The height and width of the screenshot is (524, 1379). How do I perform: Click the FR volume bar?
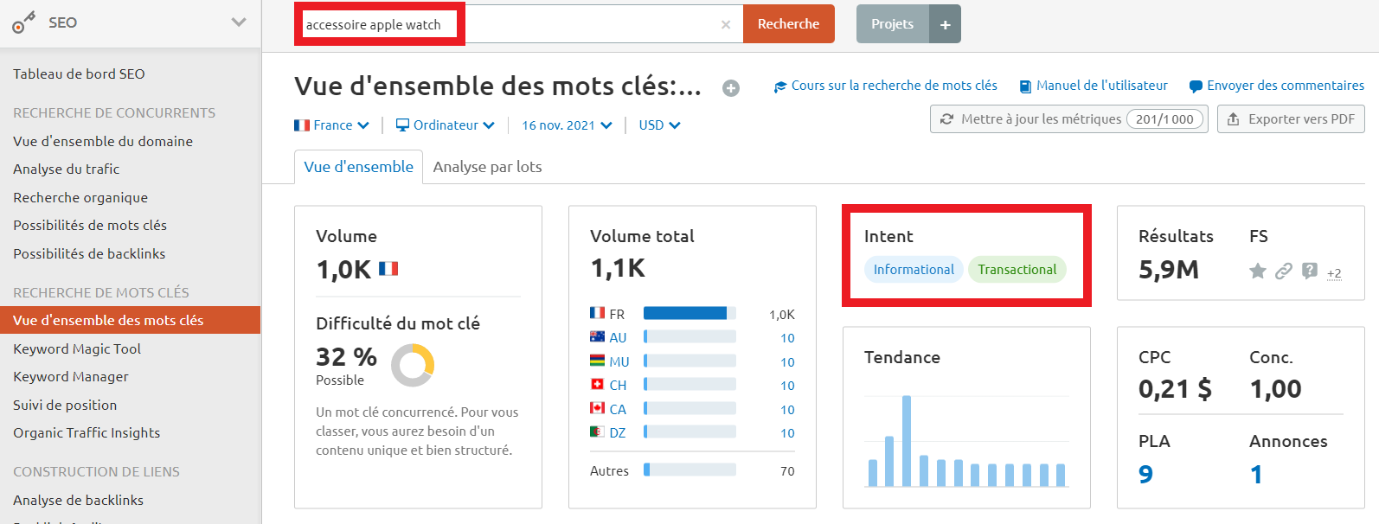tap(689, 313)
